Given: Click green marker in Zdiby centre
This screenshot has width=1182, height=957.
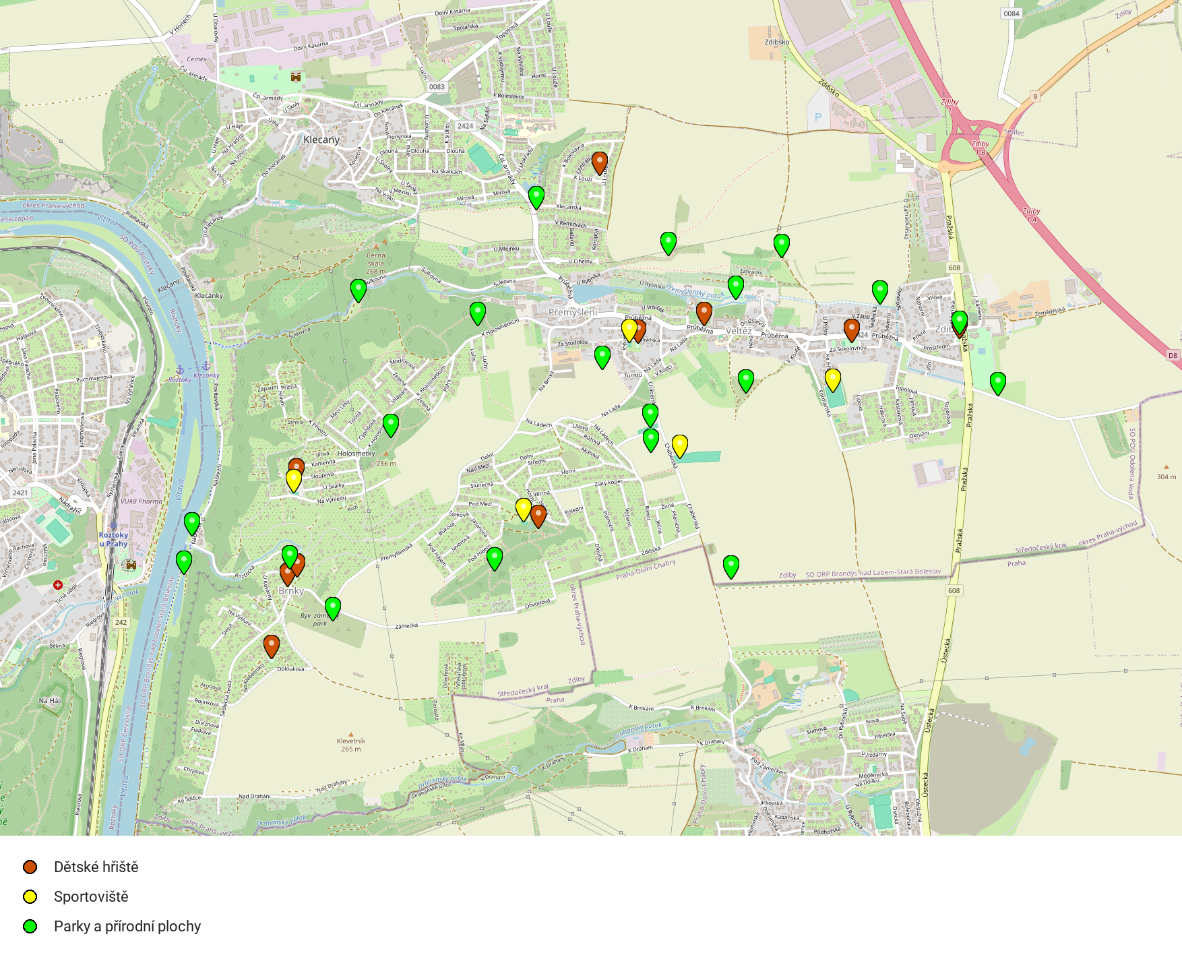Looking at the screenshot, I should pos(960,321).
